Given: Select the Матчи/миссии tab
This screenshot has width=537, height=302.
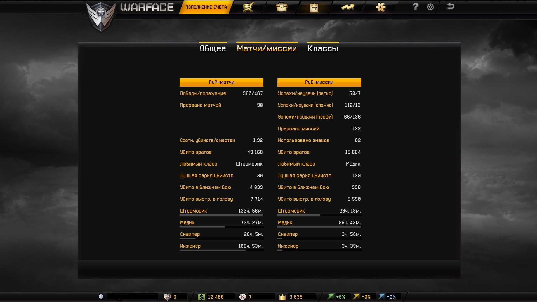Looking at the screenshot, I should (267, 49).
